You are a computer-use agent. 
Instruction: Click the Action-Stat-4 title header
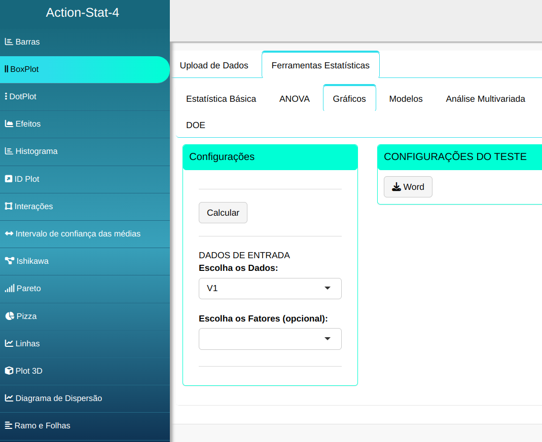click(83, 13)
